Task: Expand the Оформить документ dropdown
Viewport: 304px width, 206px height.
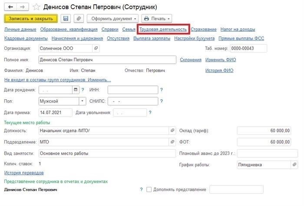Action: (x=112, y=19)
